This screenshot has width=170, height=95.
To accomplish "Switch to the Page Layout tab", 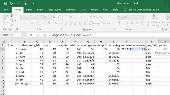I will pyautogui.click(x=54, y=9).
